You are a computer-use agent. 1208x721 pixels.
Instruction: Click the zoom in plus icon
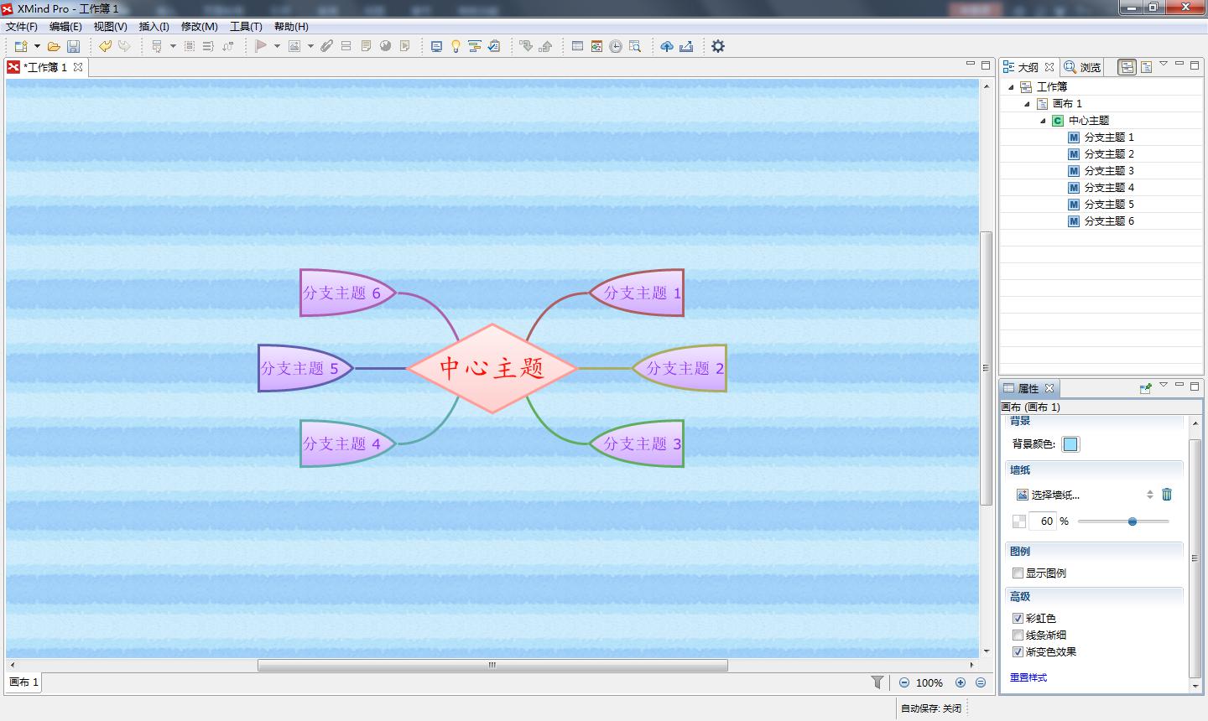[961, 682]
